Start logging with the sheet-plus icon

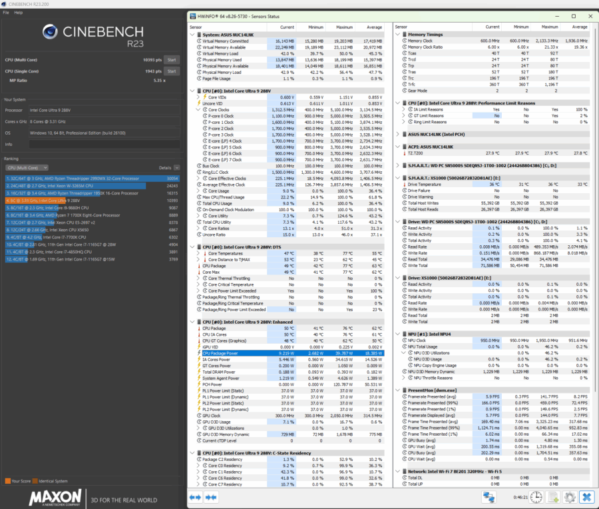point(553,497)
